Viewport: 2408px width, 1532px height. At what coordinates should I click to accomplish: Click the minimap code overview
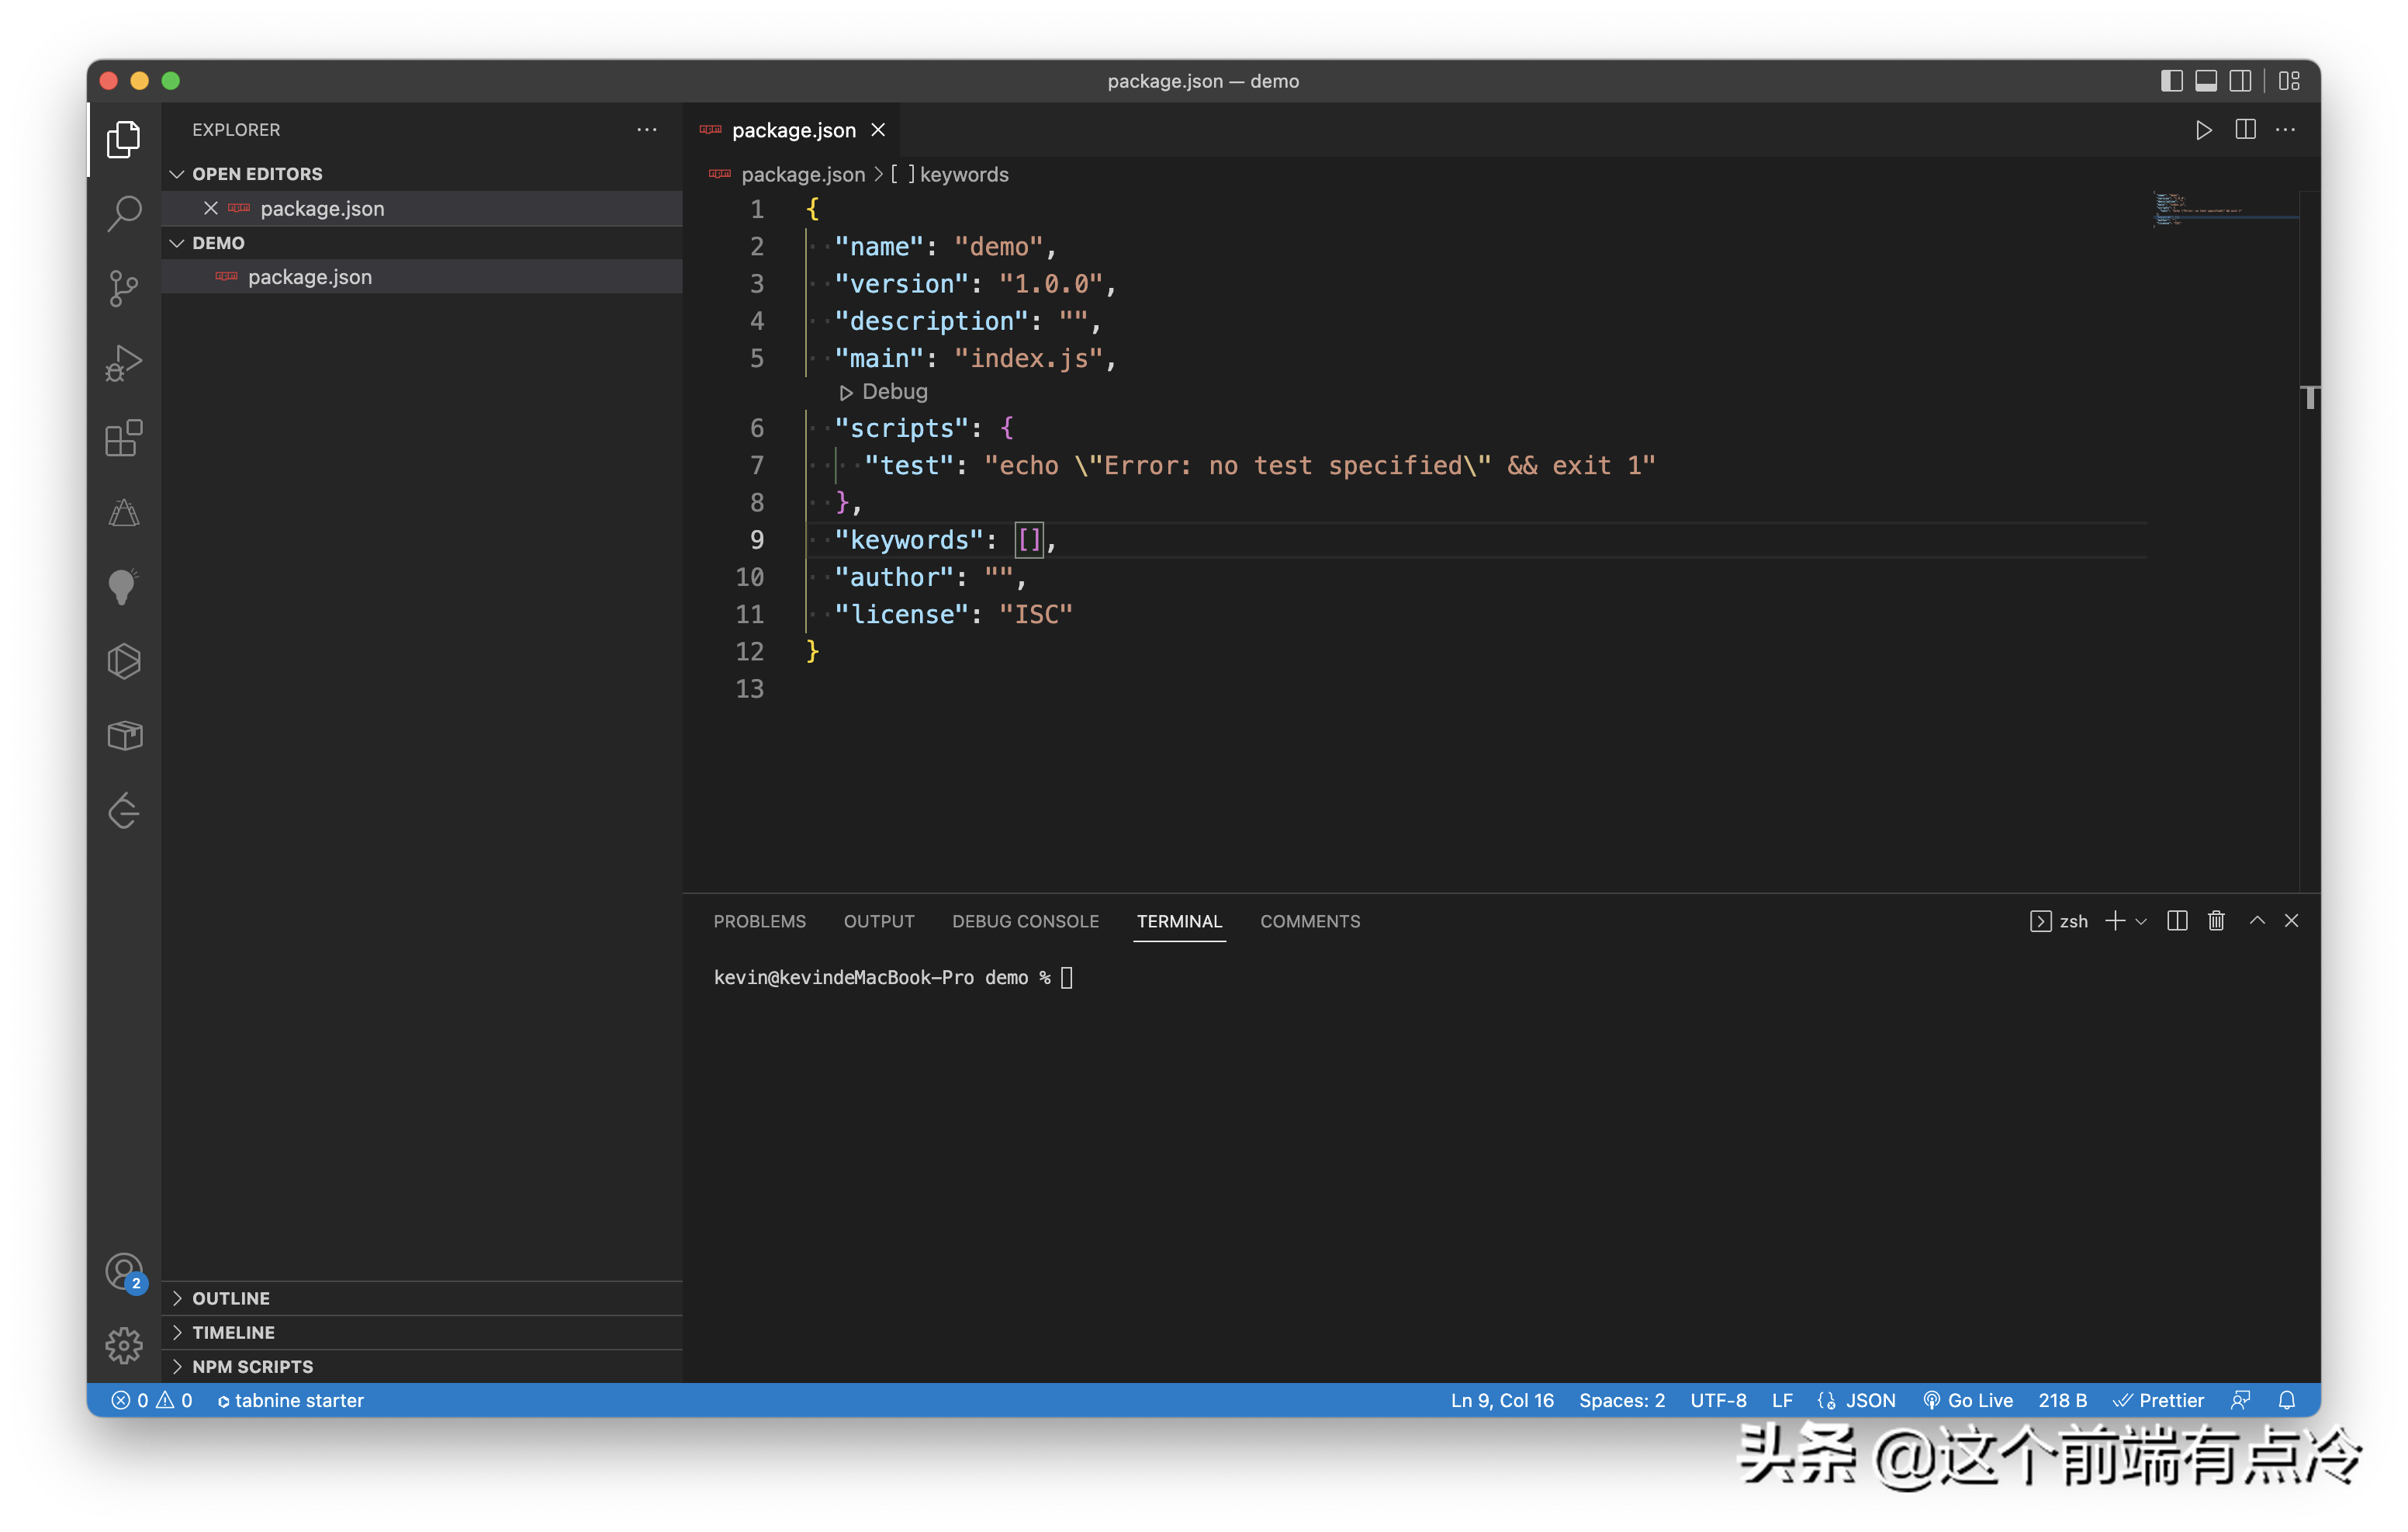coord(2224,209)
